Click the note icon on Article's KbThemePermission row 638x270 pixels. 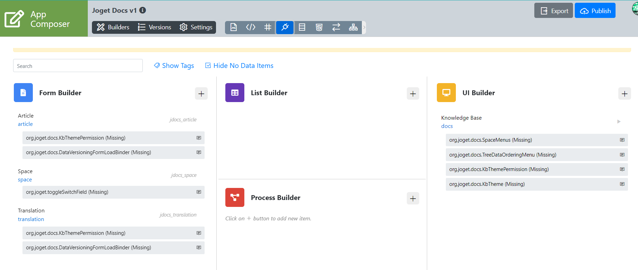click(x=199, y=138)
